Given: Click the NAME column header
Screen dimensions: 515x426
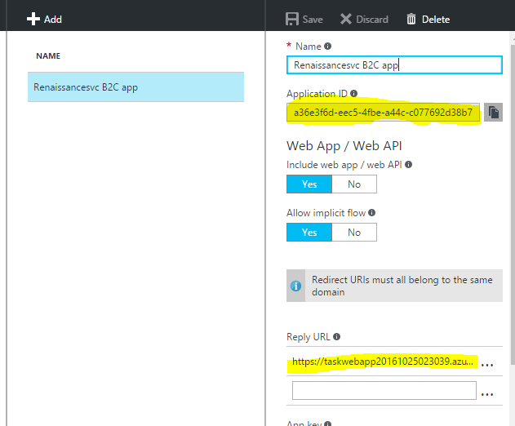Looking at the screenshot, I should point(48,56).
